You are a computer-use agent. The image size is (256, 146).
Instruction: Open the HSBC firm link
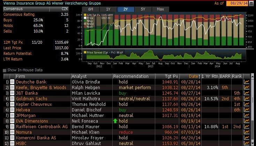(x=21, y=144)
